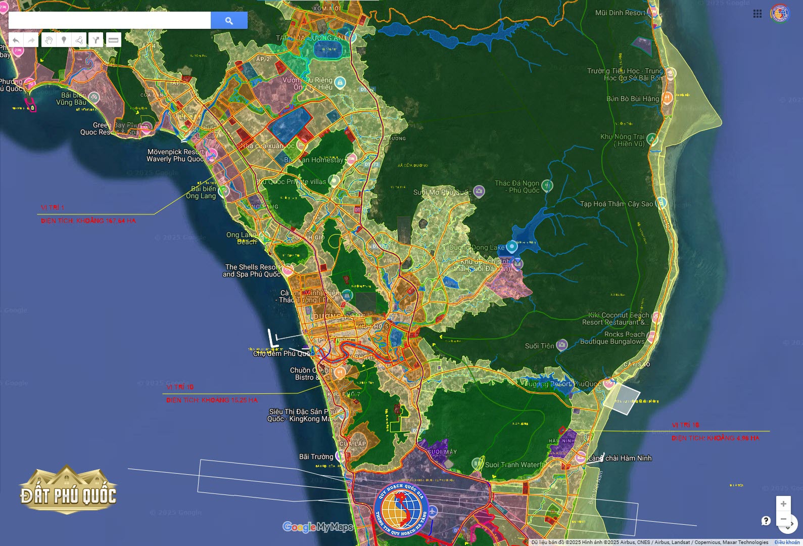Select the Draw a line tool
803x546 pixels.
pyautogui.click(x=79, y=40)
